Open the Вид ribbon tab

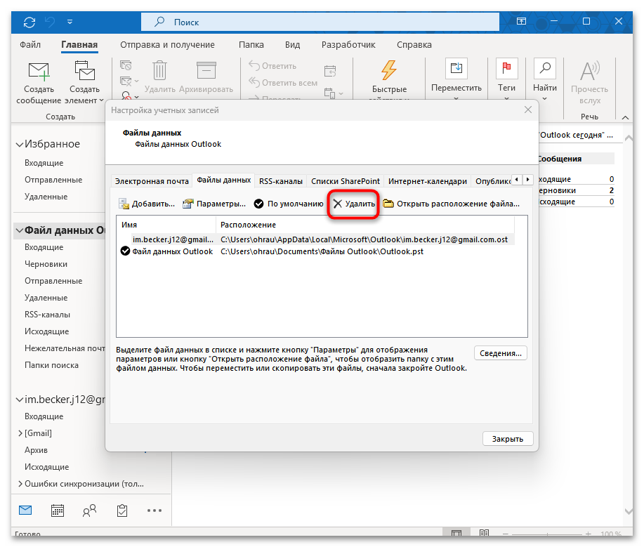292,44
